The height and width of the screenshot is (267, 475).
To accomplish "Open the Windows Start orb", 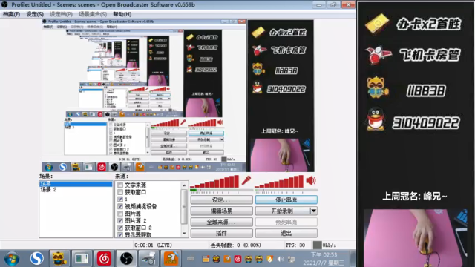I will coord(12,259).
